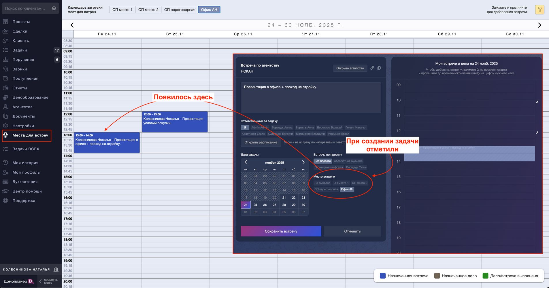The width and height of the screenshot is (549, 288).
Task: Select Вертуль Анна as responsible
Action: pyautogui.click(x=305, y=128)
